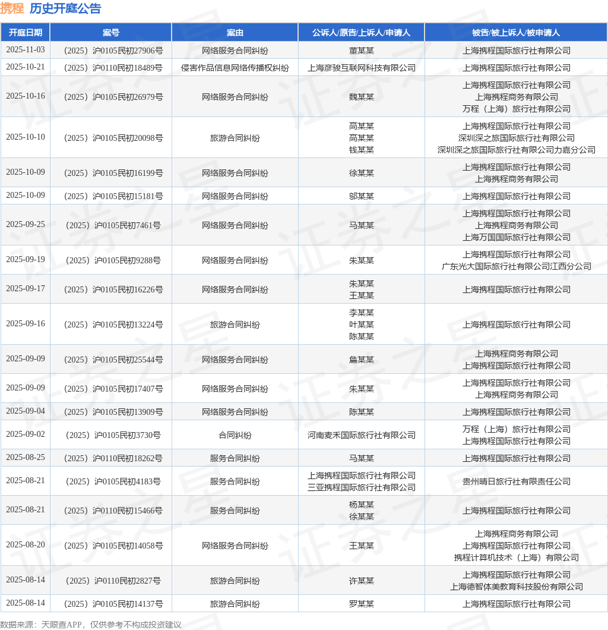Click the date 2025-09-16

click(x=26, y=323)
